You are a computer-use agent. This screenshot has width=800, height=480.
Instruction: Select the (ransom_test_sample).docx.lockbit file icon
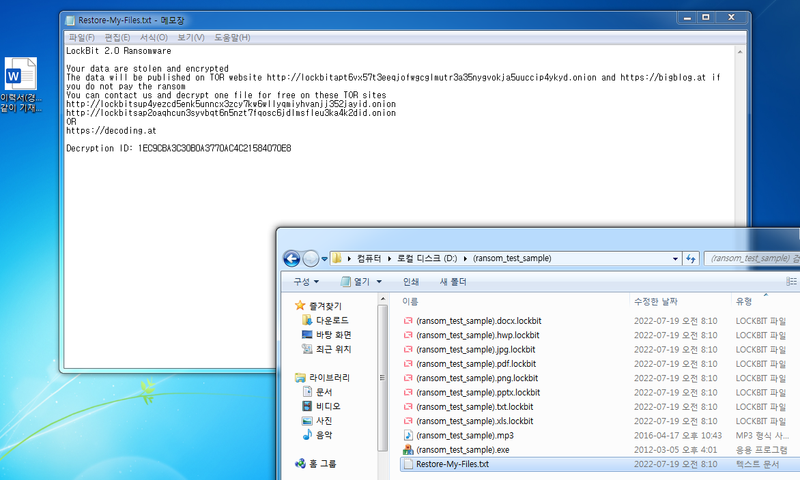[x=408, y=321]
